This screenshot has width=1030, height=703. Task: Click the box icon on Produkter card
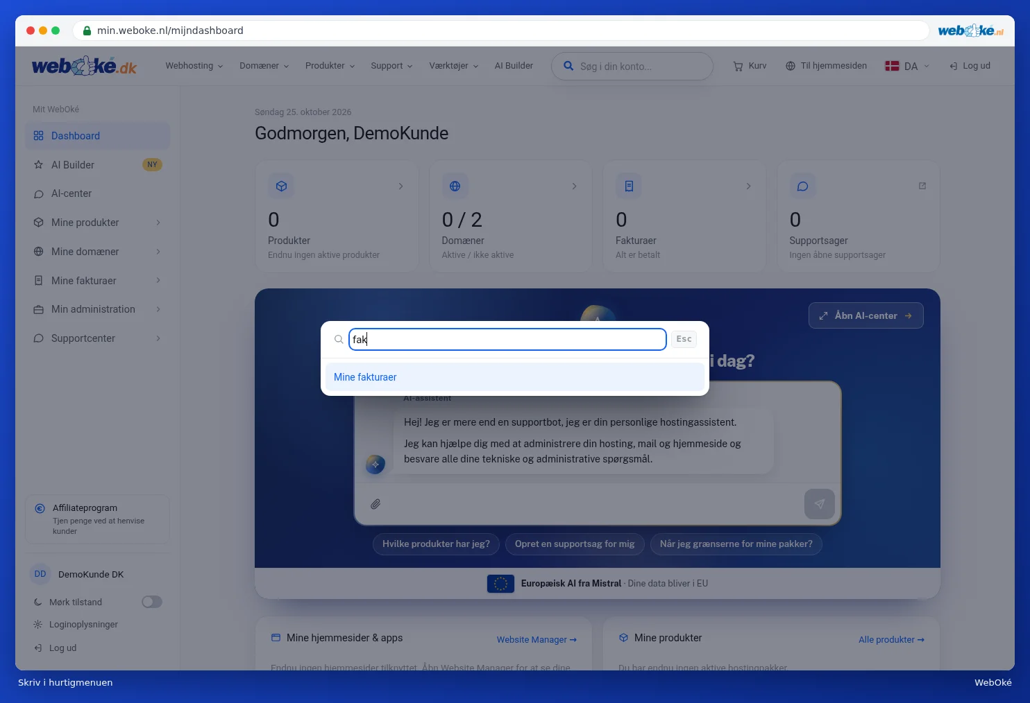[x=281, y=186]
